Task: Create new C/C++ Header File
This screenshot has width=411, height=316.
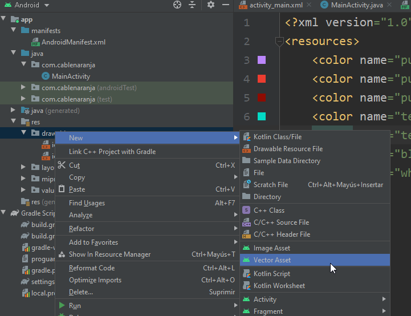Action: point(315,234)
